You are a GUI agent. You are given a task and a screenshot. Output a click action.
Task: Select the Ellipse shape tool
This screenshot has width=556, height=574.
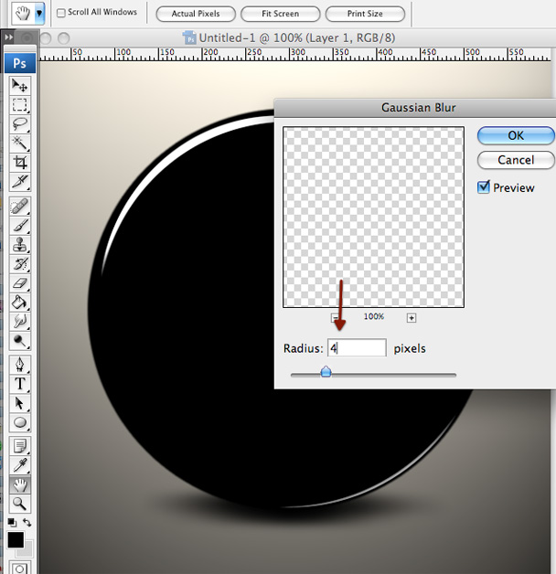tap(19, 422)
